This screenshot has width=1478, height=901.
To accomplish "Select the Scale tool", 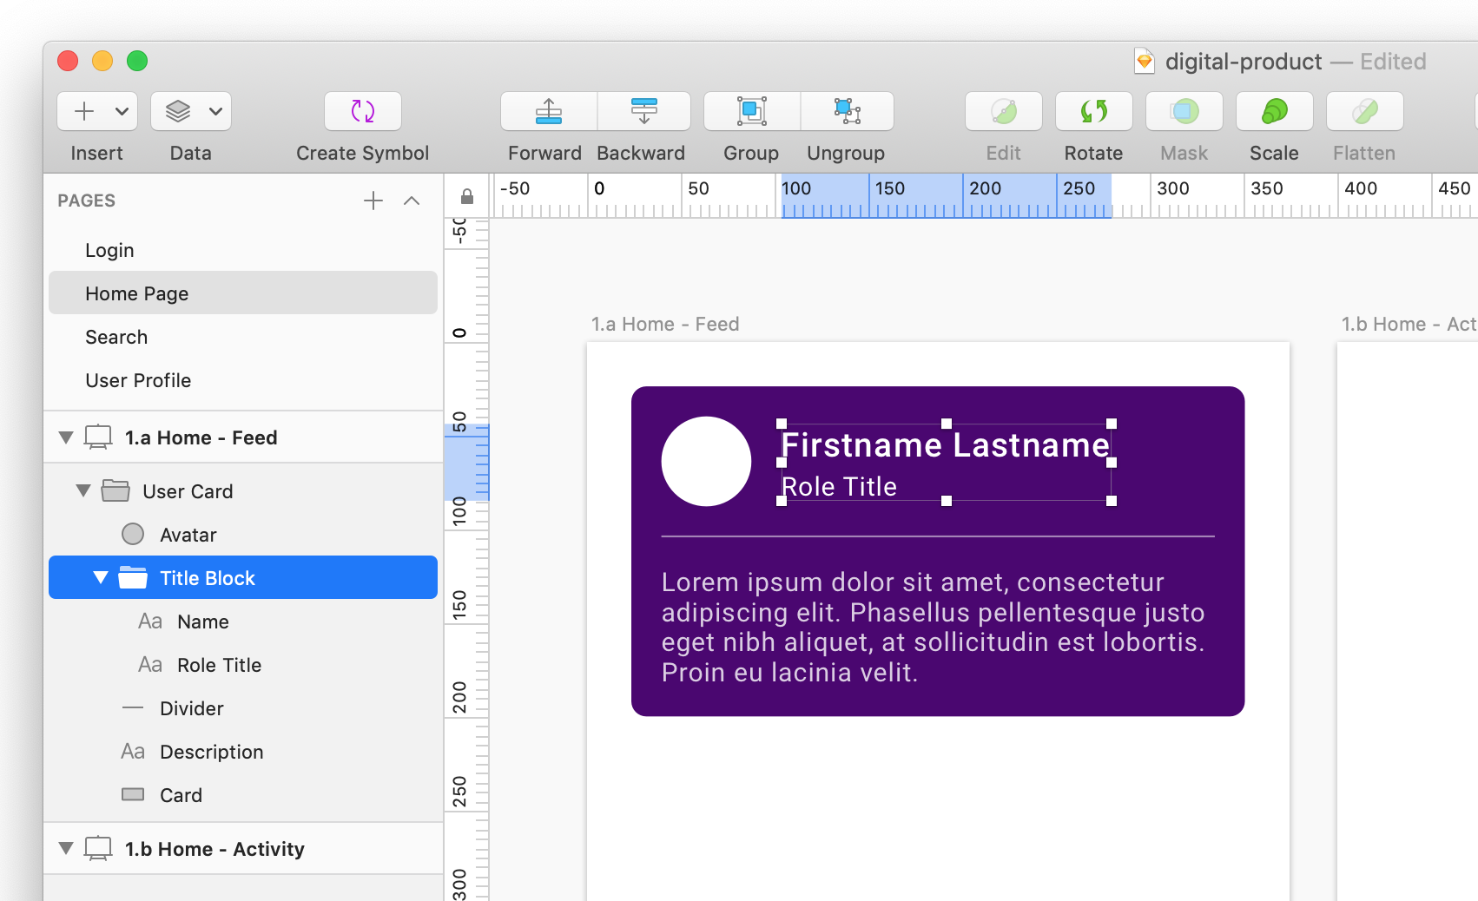I will 1274,111.
